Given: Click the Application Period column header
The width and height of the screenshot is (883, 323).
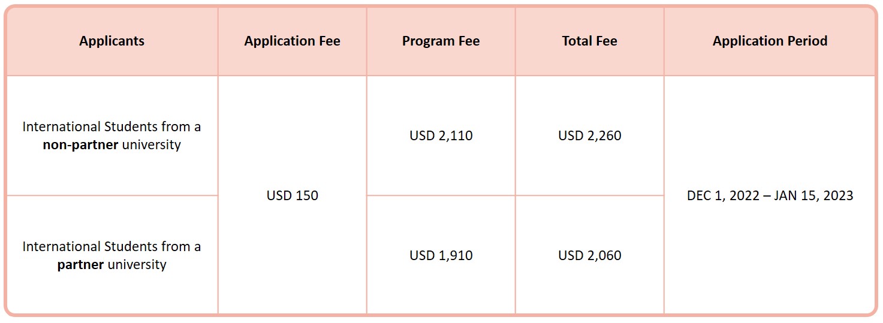Looking at the screenshot, I should click(770, 41).
